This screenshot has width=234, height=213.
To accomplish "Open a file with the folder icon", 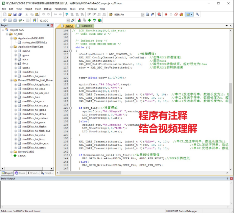I will 10,14.
